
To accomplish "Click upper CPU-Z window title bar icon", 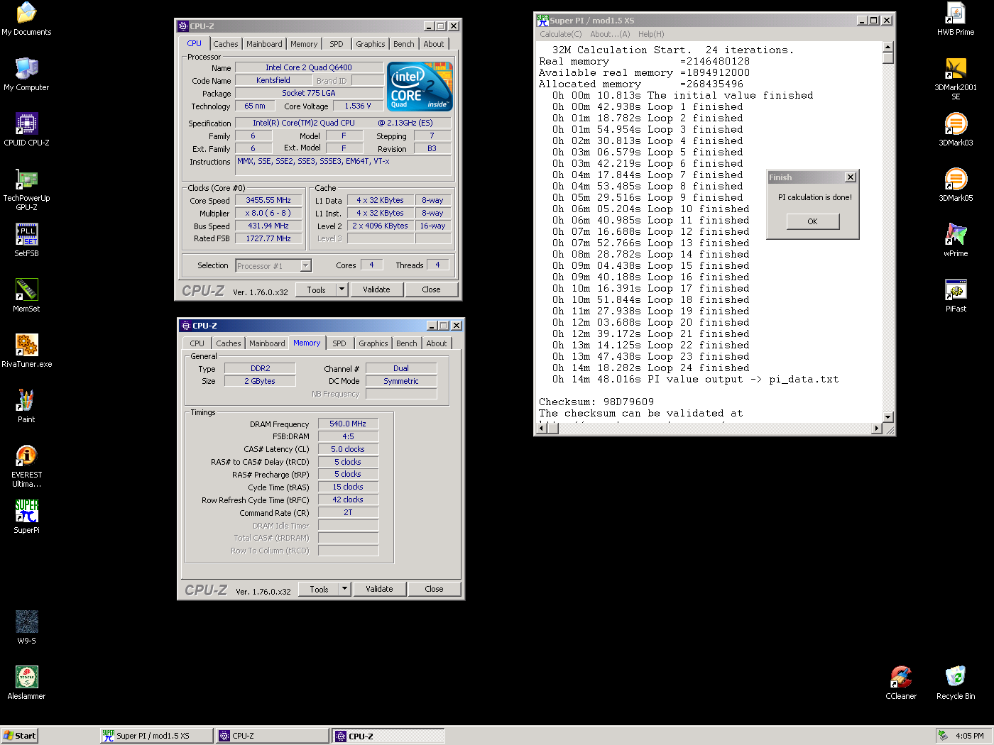I will pos(182,26).
